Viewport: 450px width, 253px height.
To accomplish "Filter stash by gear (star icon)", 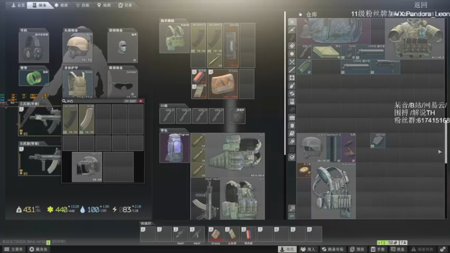I will (x=292, y=53).
